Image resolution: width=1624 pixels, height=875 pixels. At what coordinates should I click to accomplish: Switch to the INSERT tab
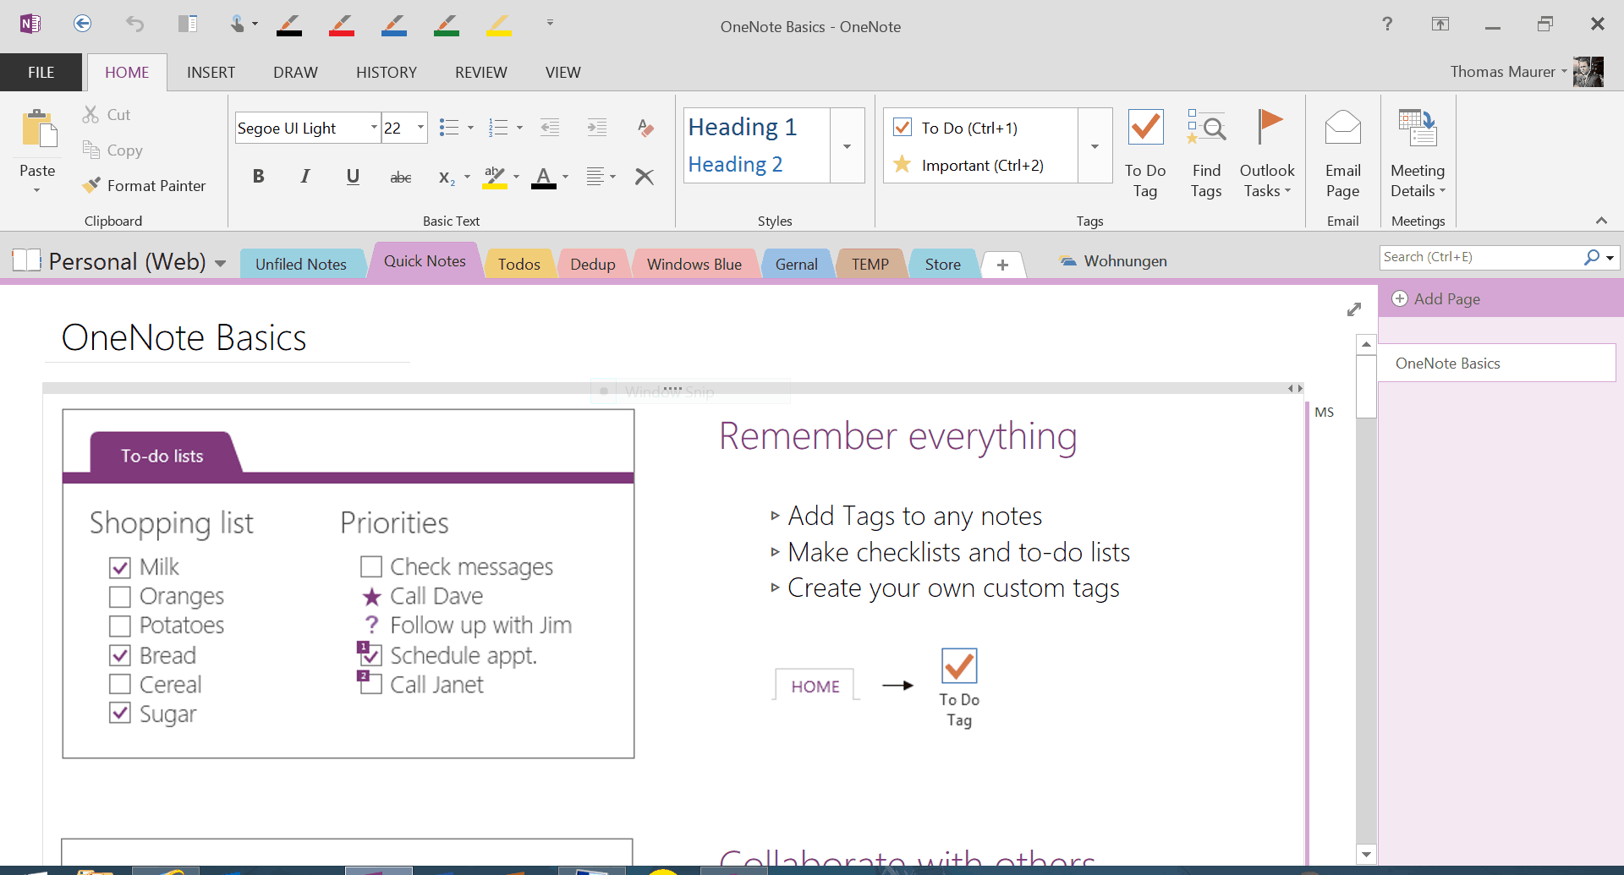(x=211, y=73)
